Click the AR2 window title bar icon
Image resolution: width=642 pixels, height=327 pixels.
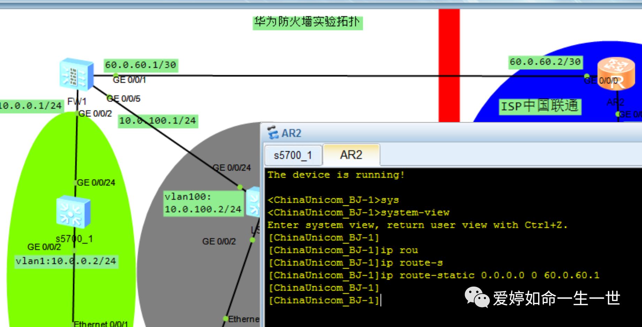point(273,133)
